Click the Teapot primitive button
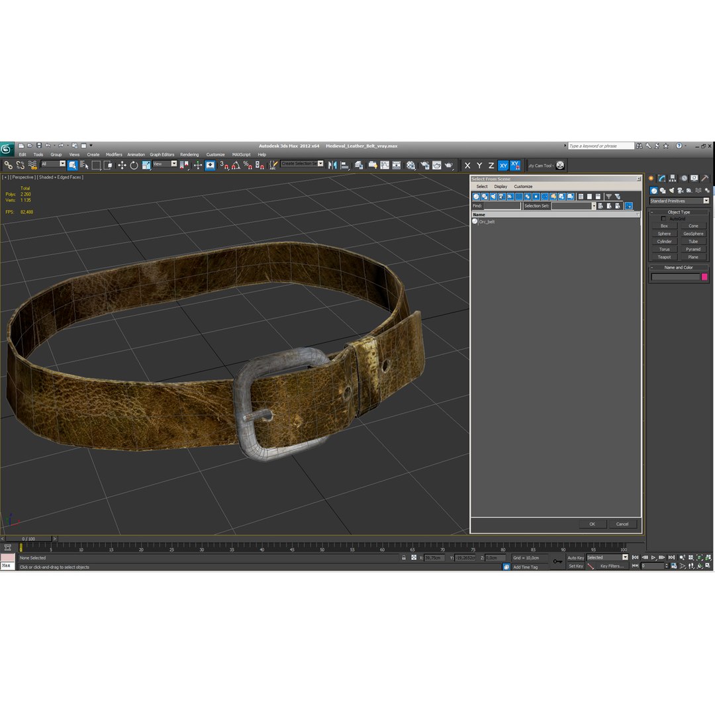The image size is (715, 715). click(664, 257)
